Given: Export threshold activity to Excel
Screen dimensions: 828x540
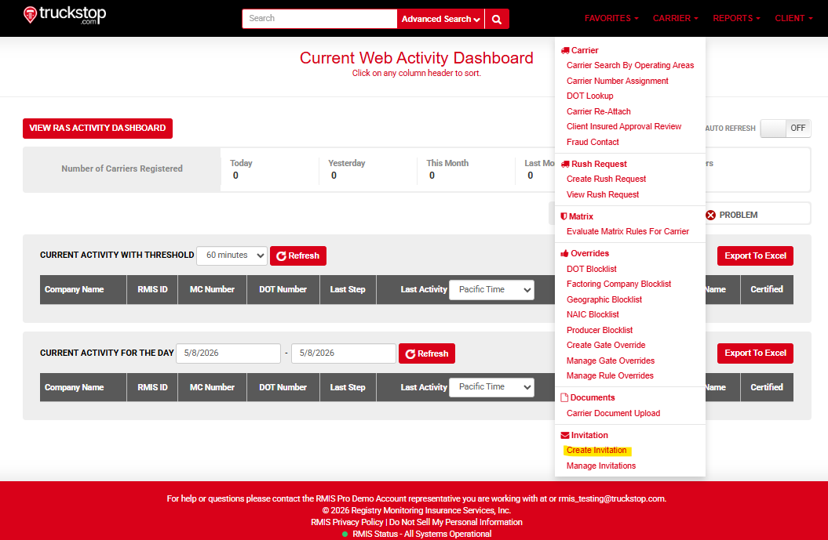Looking at the screenshot, I should click(x=755, y=256).
